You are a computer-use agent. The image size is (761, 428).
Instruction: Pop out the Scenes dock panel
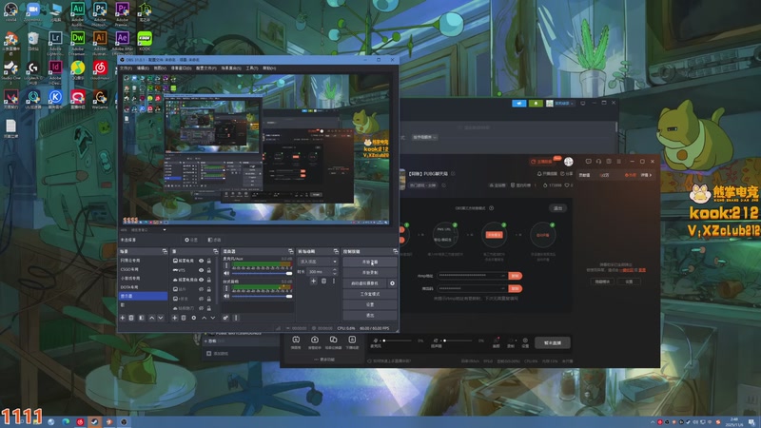(x=165, y=251)
